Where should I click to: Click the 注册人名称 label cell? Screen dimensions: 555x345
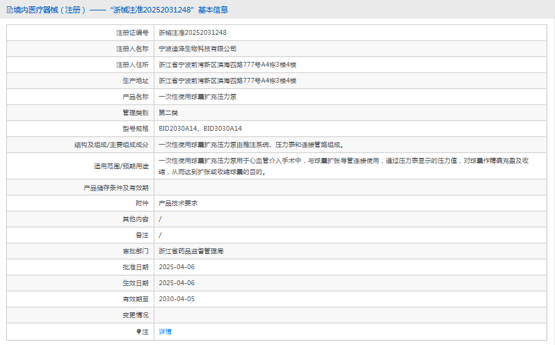(x=81, y=49)
